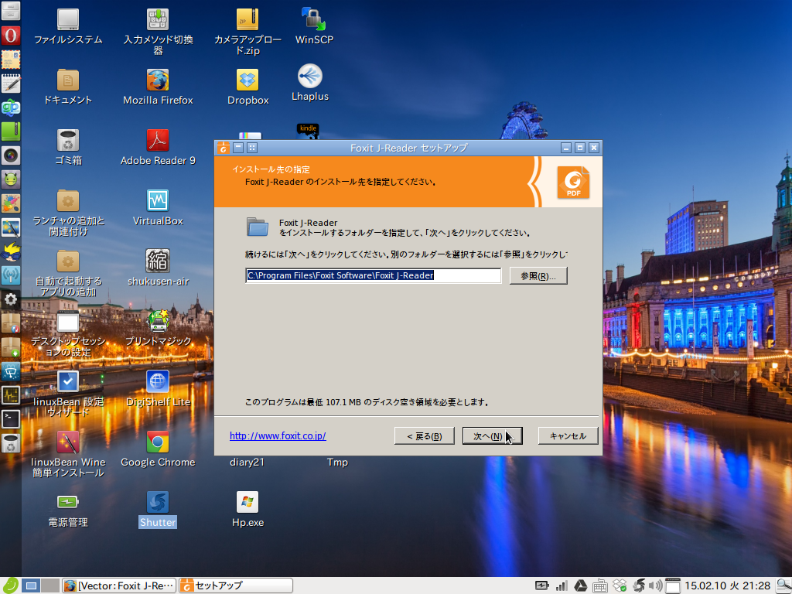Click the Dropbox tray icon

click(x=620, y=586)
